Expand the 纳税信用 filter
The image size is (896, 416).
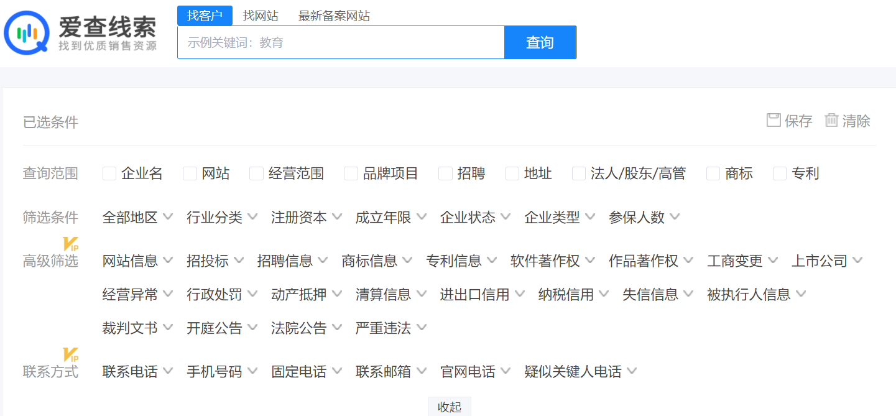[574, 294]
